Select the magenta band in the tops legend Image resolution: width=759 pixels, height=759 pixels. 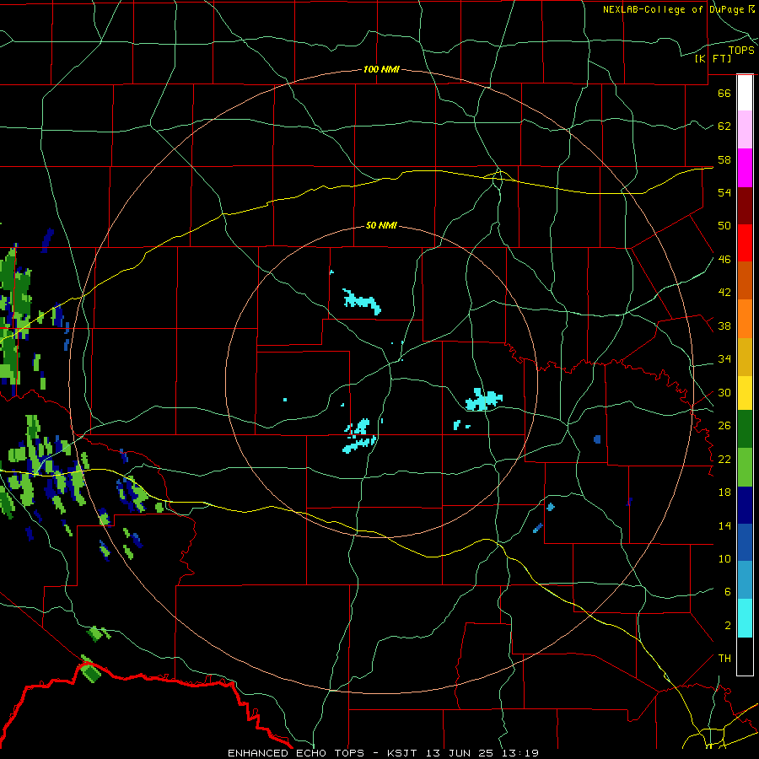pyautogui.click(x=745, y=168)
